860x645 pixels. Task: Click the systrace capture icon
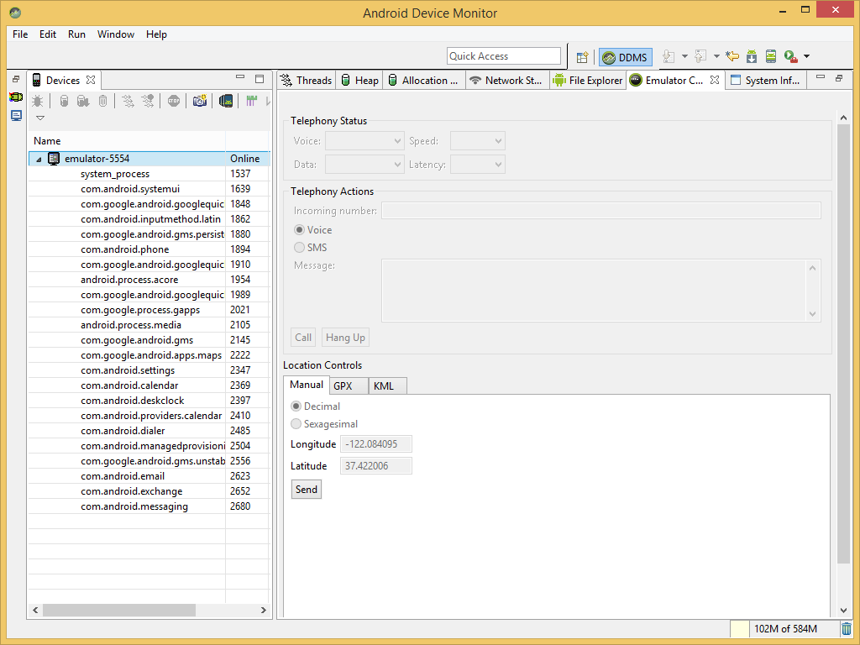[251, 101]
